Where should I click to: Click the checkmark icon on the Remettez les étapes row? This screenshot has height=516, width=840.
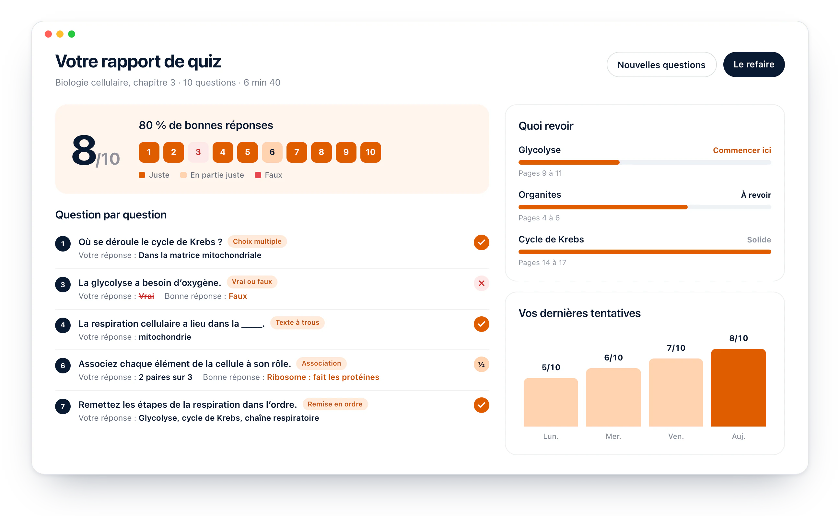[481, 405]
